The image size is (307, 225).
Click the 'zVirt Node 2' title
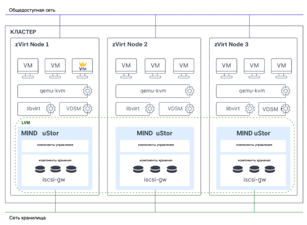[130, 44]
